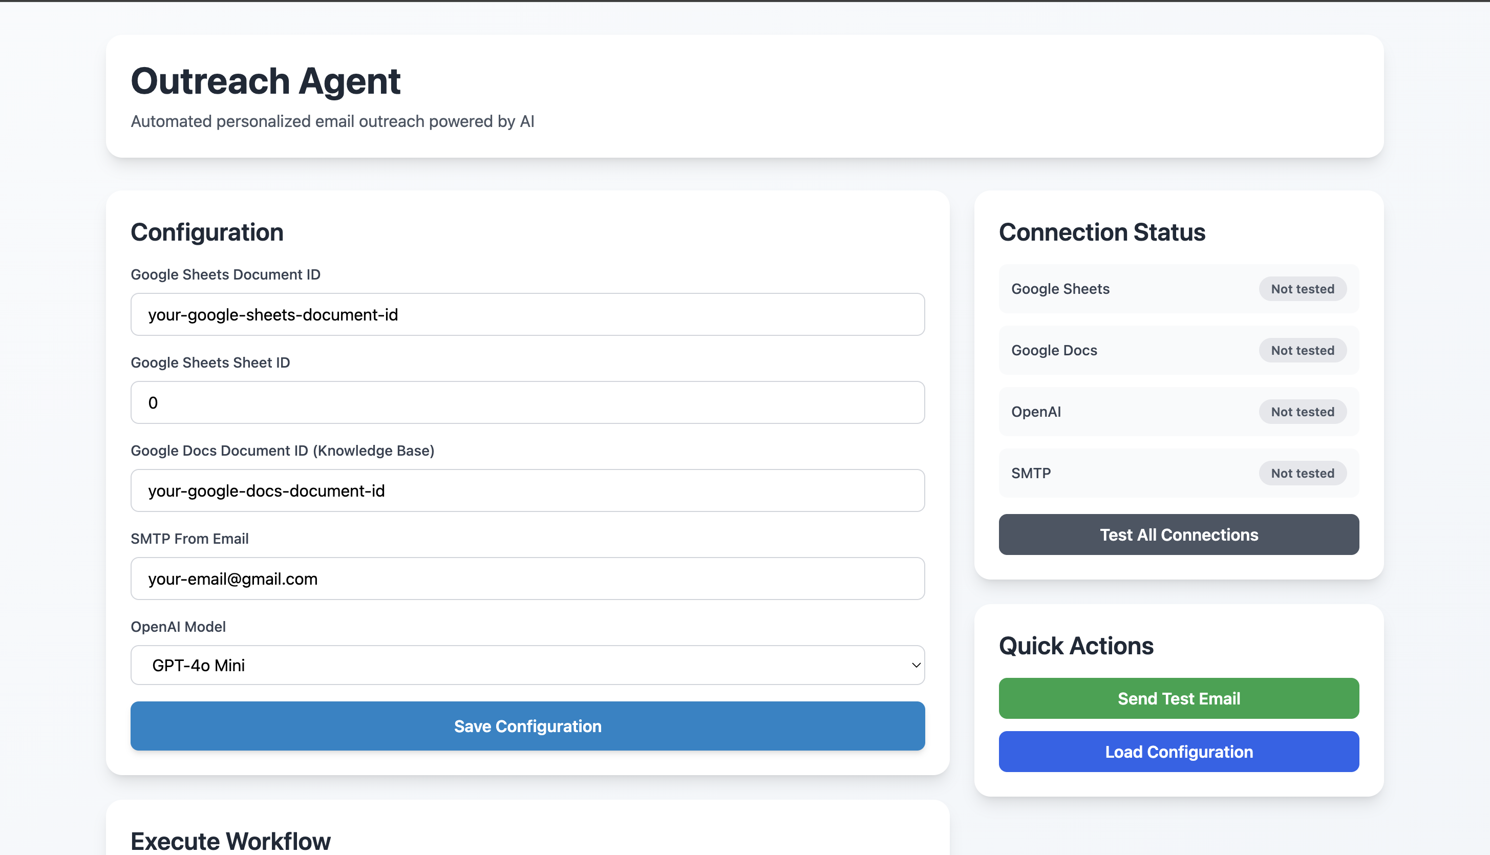Select the Google Sheets Document ID input

tap(527, 314)
